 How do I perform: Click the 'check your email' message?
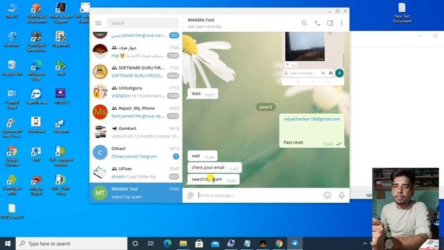(x=214, y=167)
